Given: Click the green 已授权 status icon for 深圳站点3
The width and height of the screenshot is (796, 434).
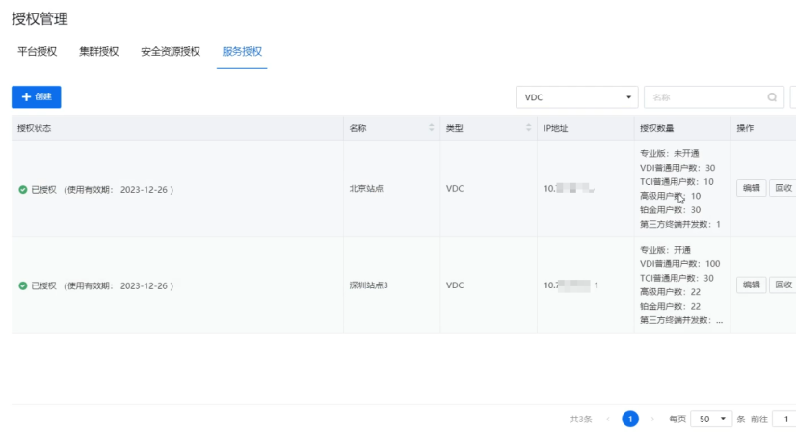Looking at the screenshot, I should click(22, 285).
